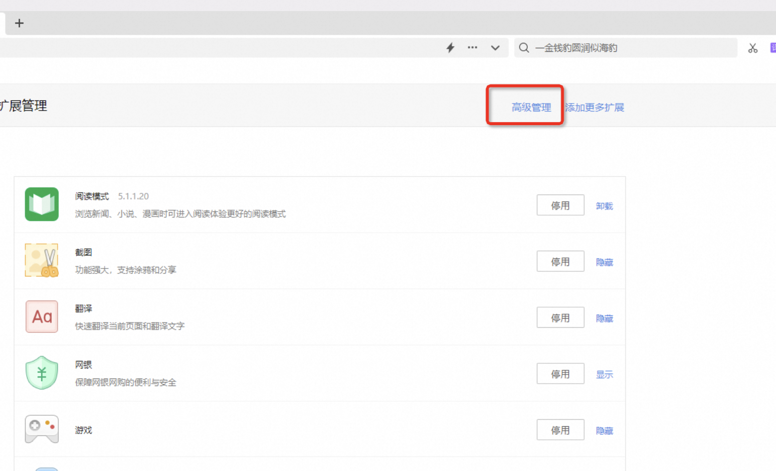Select the 截图 extension name

tap(83, 252)
